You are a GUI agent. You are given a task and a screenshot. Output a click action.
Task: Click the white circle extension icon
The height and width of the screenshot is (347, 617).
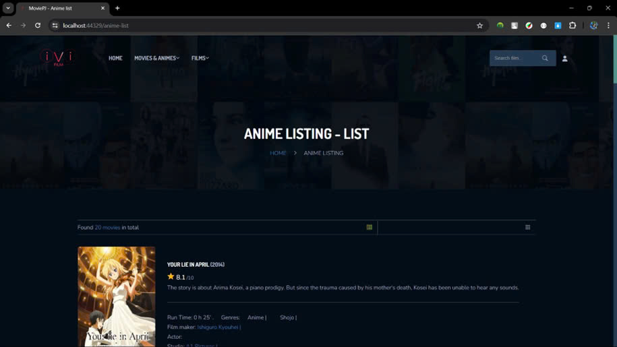point(543,26)
